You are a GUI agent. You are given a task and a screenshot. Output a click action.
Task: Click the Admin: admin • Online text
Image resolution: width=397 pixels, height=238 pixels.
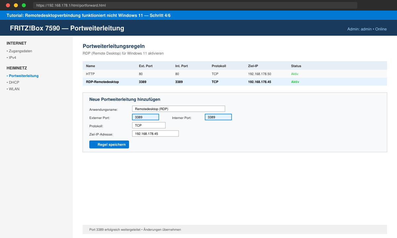click(367, 29)
